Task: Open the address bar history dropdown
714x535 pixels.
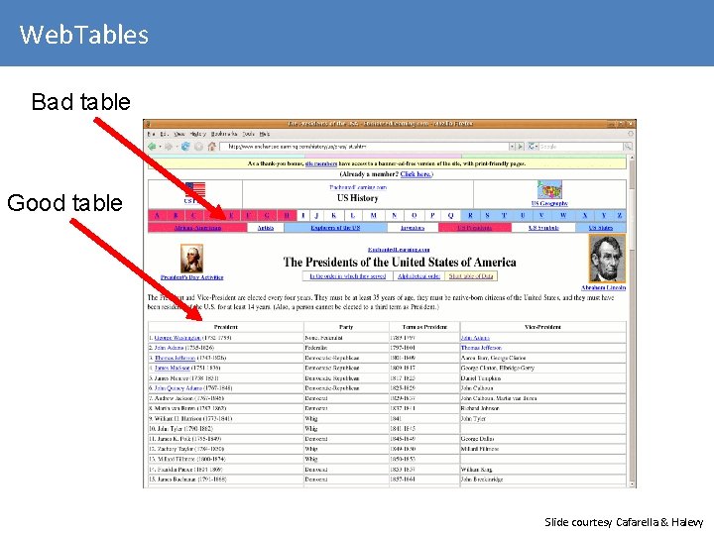Action: coord(513,147)
